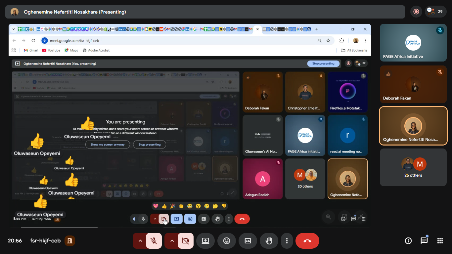
Task: Open more options three-dot menu in bottom bar
Action: (x=287, y=241)
